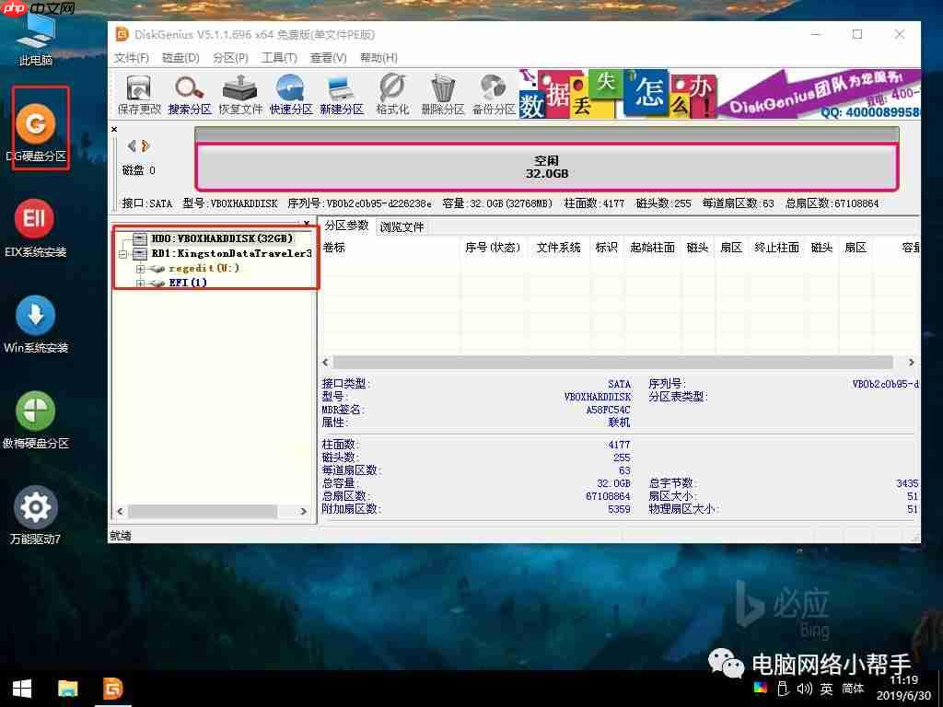Select the 保存更改 (Save Changes) toolbar icon

point(138,92)
